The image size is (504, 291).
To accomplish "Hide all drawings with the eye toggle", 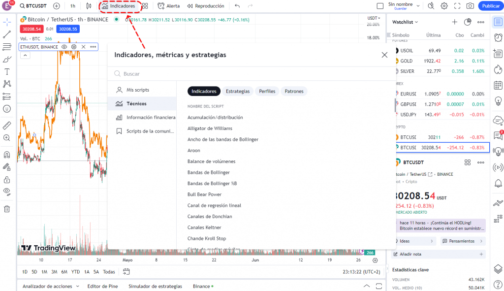I will (6, 192).
